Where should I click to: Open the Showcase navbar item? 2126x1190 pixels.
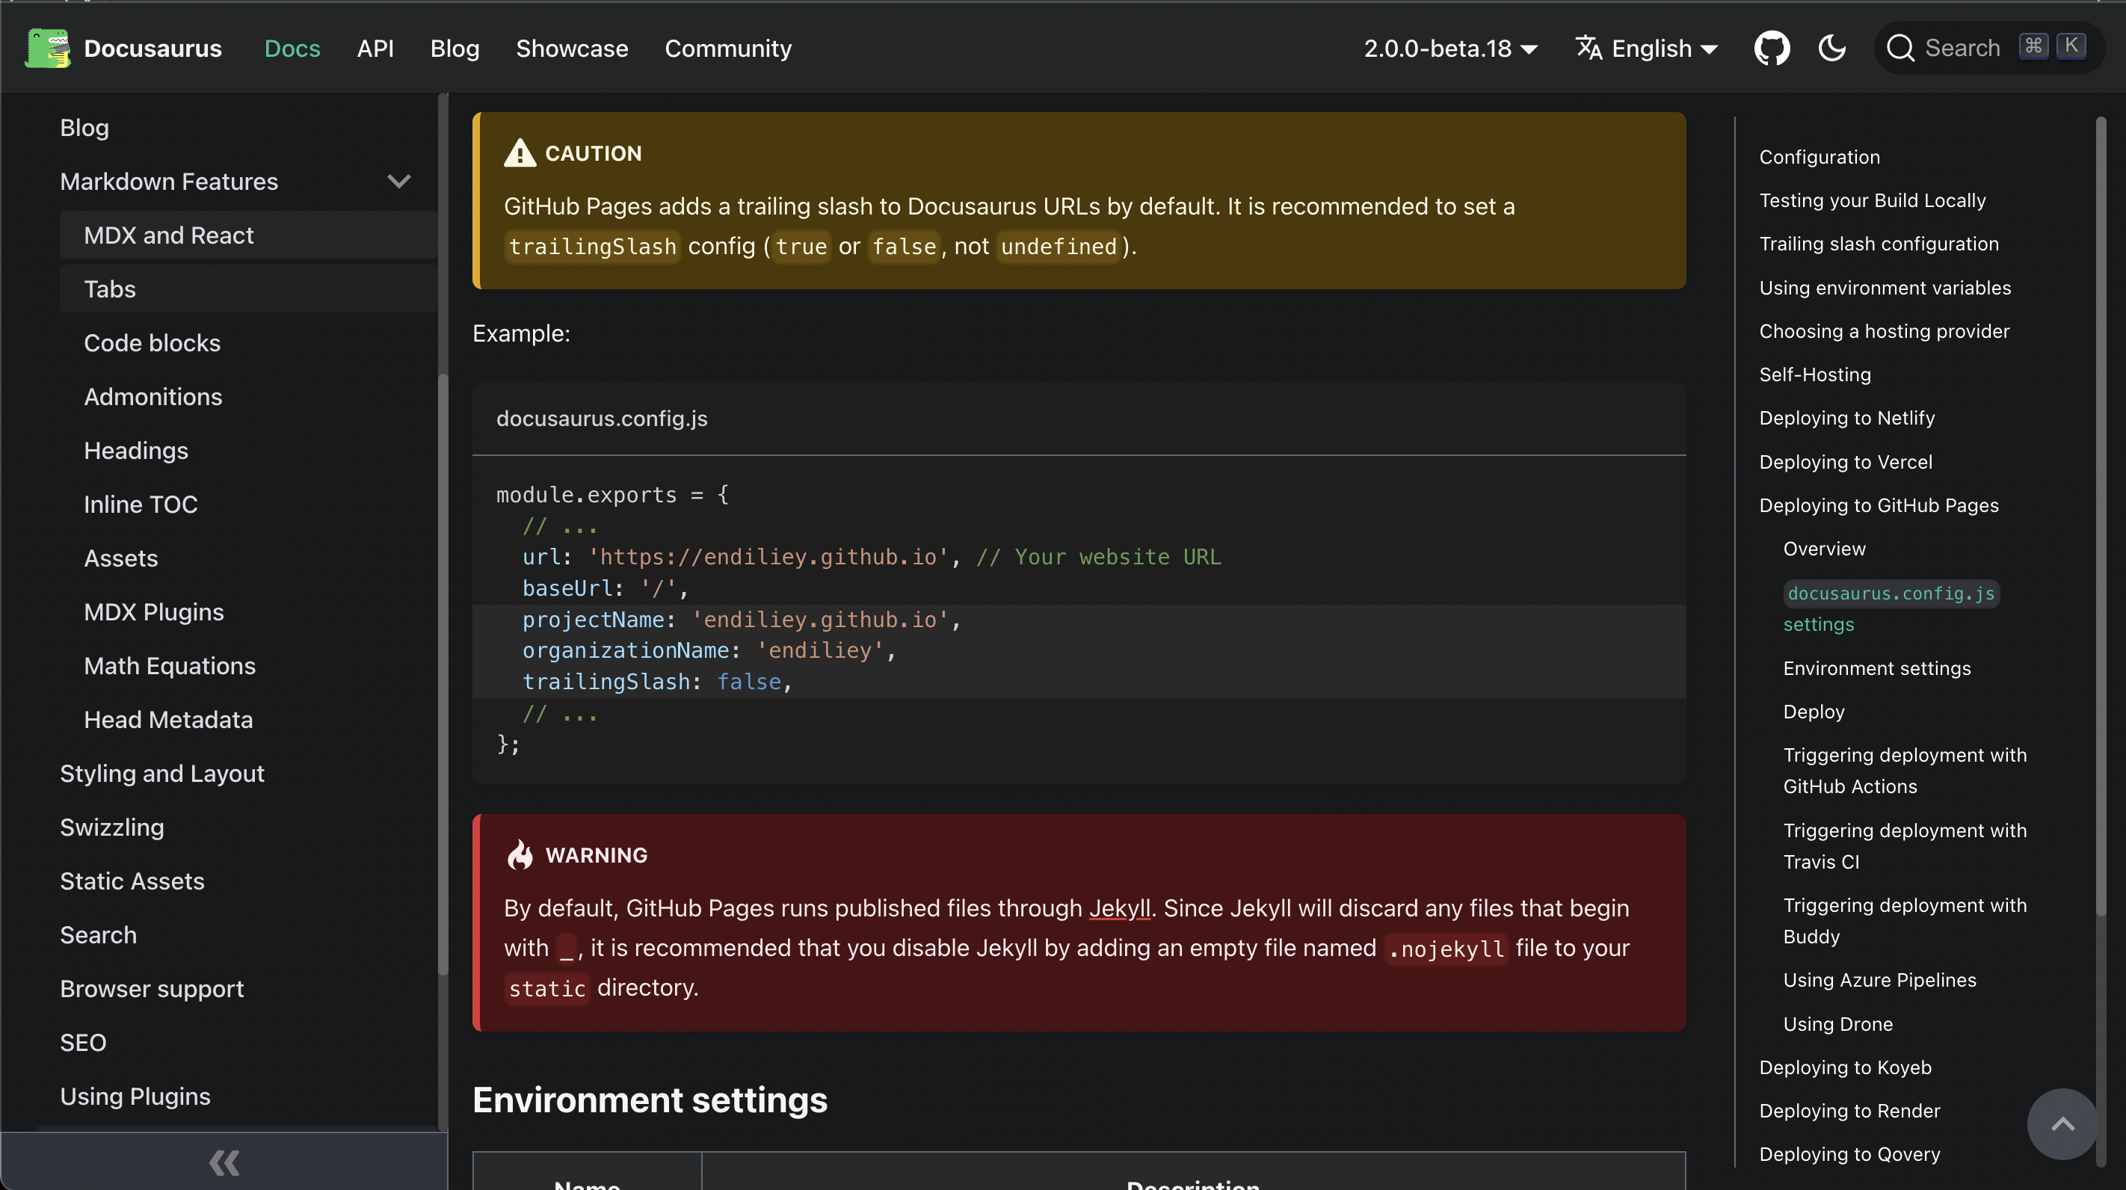[x=572, y=49]
